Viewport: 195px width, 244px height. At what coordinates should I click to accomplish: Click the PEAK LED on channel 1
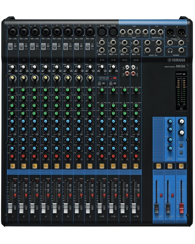click(x=15, y=180)
